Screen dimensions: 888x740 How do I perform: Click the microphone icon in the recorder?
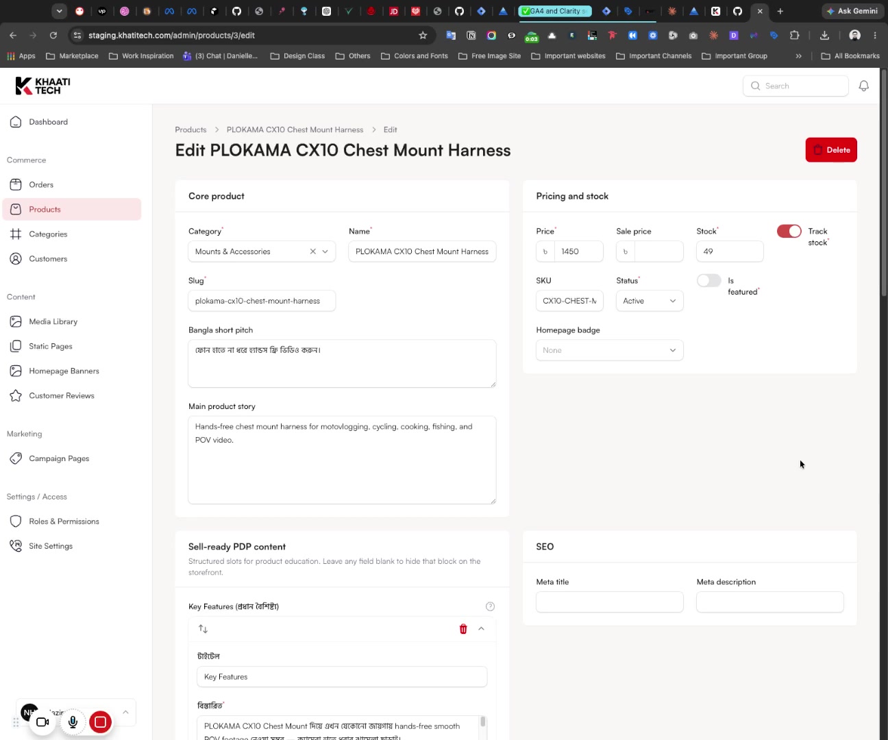(73, 722)
